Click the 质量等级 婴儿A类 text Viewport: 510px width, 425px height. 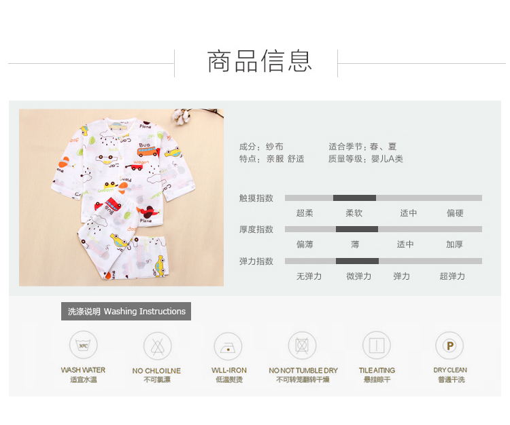[x=366, y=159]
